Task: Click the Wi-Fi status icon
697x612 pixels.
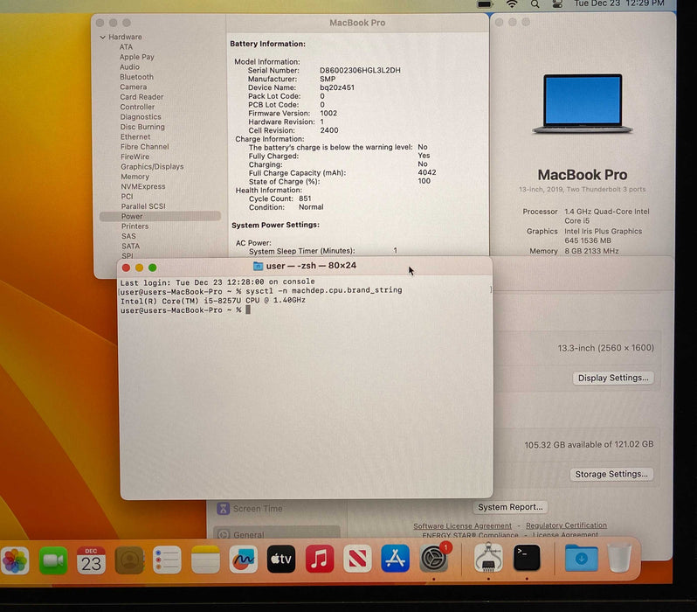Action: tap(512, 4)
